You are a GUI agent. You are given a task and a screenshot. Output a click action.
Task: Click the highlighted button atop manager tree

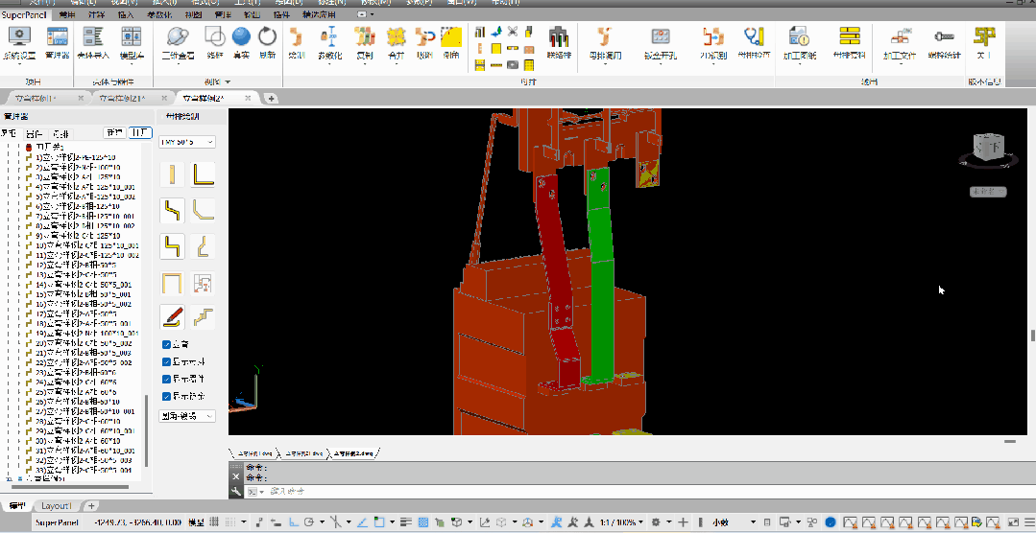coord(139,132)
